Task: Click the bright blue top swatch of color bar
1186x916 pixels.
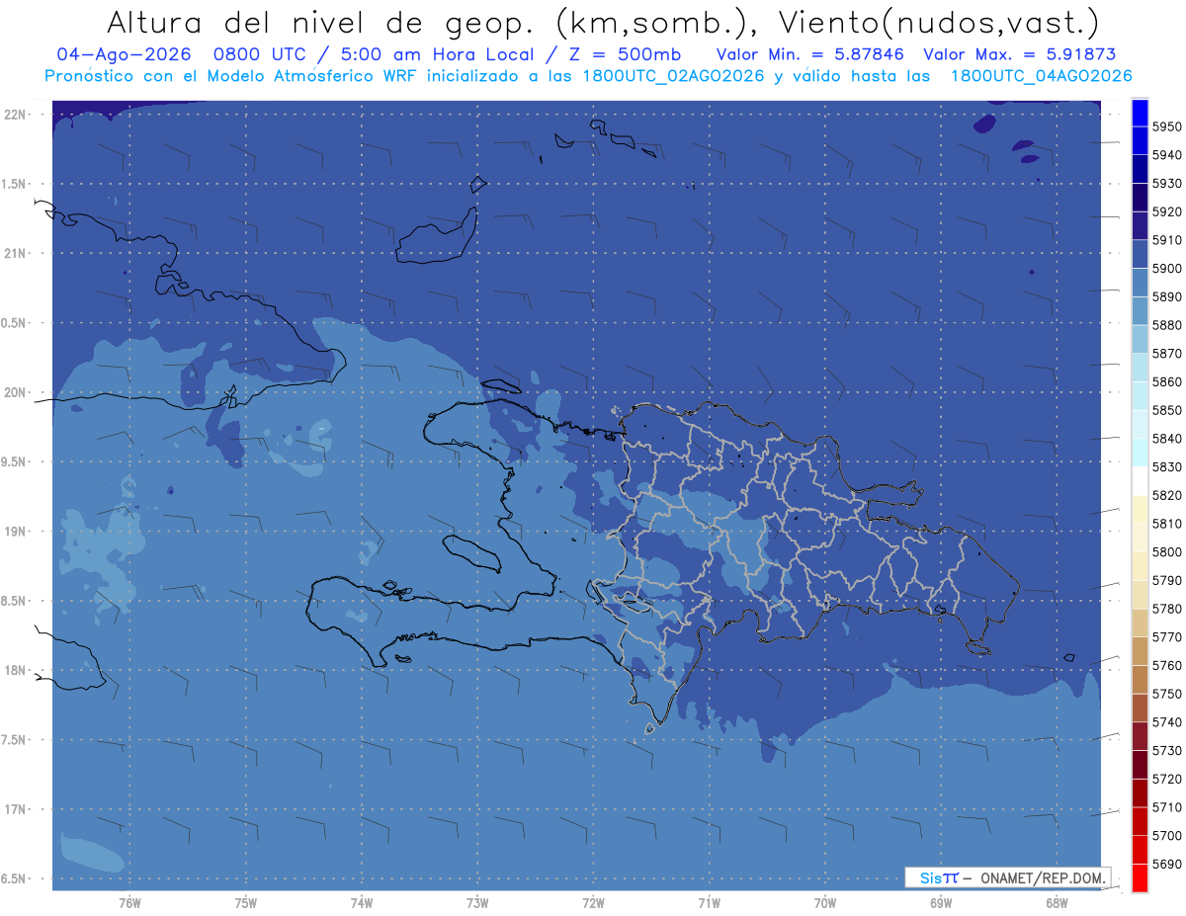Action: [x=1140, y=113]
